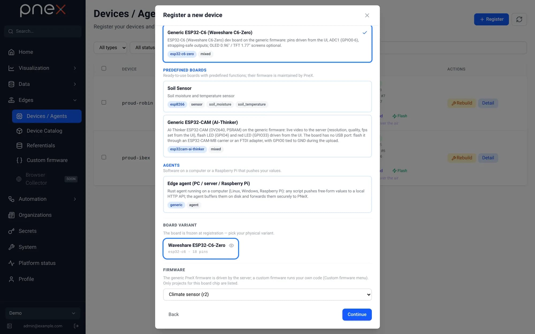The height and width of the screenshot is (334, 535).
Task: Open the Climate sensor (r2) firmware dropdown
Action: coord(267,294)
